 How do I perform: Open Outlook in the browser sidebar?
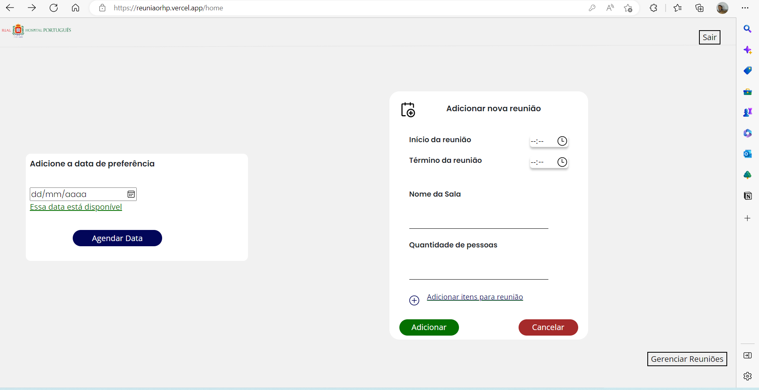point(748,154)
